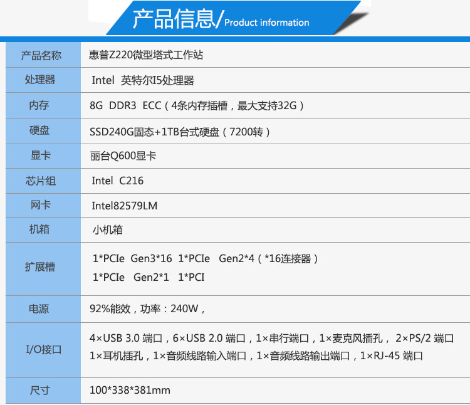Select the 硬盘 label cell
Viewport: 470px width, 405px height.
pos(43,131)
